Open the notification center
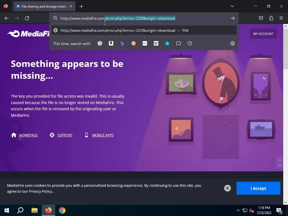Screen dimensions: 288x216 coord(279,211)
